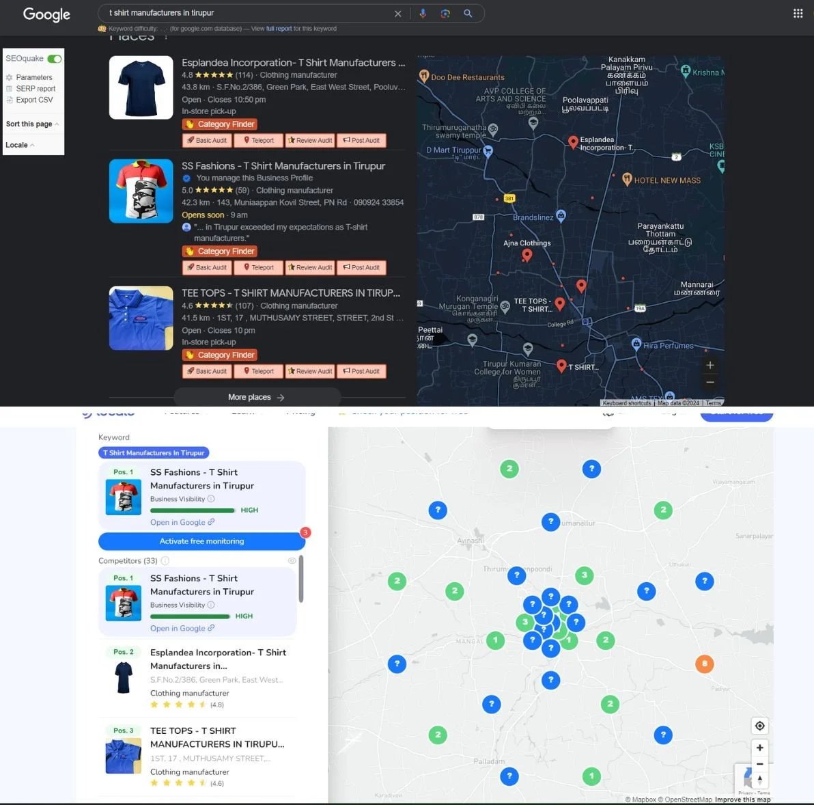Zoom in on the Mapbox map
Image resolution: width=814 pixels, height=805 pixels.
[x=759, y=748]
